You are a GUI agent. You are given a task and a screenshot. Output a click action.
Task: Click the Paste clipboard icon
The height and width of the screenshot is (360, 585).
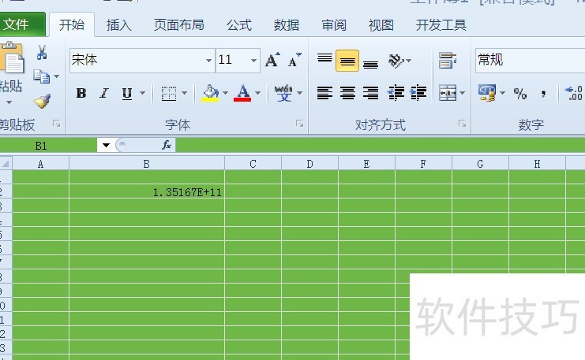[11, 58]
